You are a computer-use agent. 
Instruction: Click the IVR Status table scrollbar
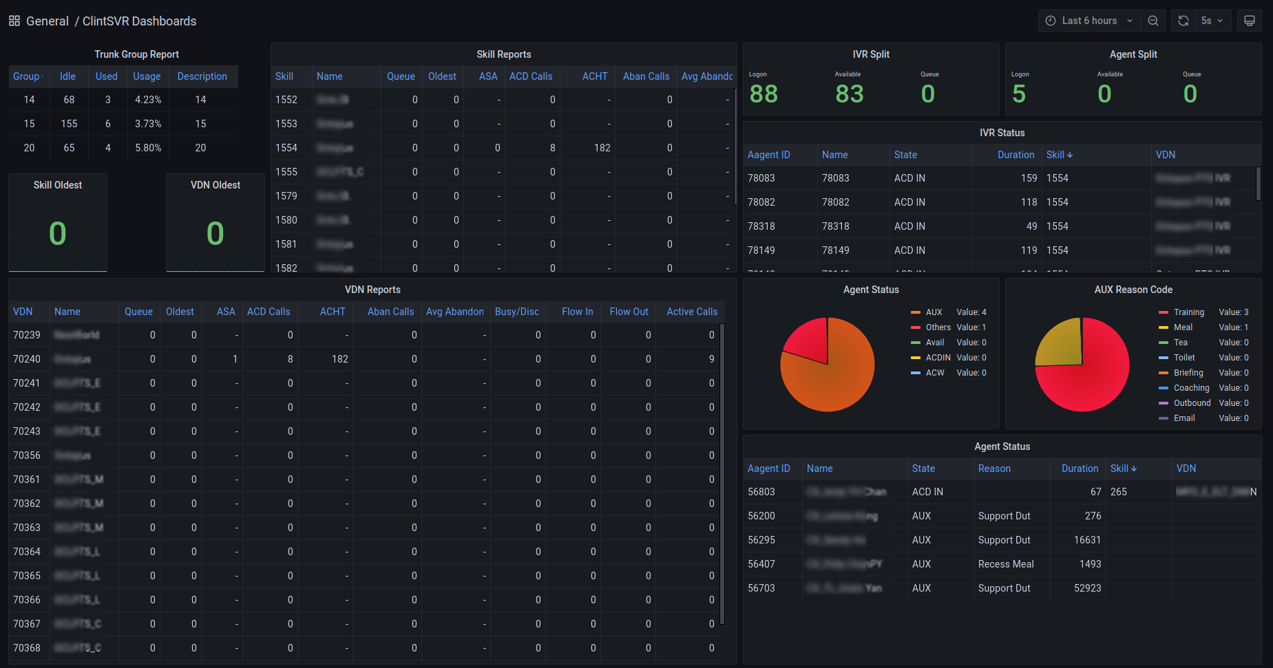point(1259,184)
